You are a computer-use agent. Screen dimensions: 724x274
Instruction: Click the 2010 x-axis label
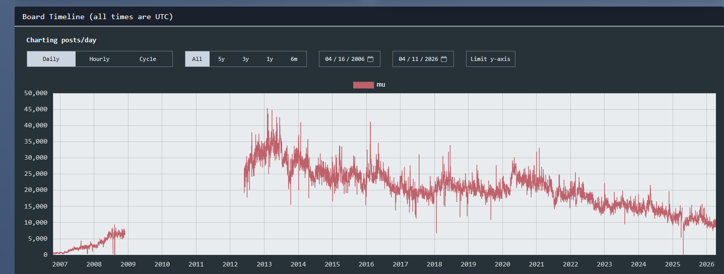coord(162,264)
